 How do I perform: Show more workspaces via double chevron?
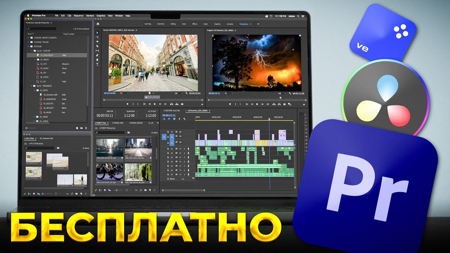pos(258,24)
